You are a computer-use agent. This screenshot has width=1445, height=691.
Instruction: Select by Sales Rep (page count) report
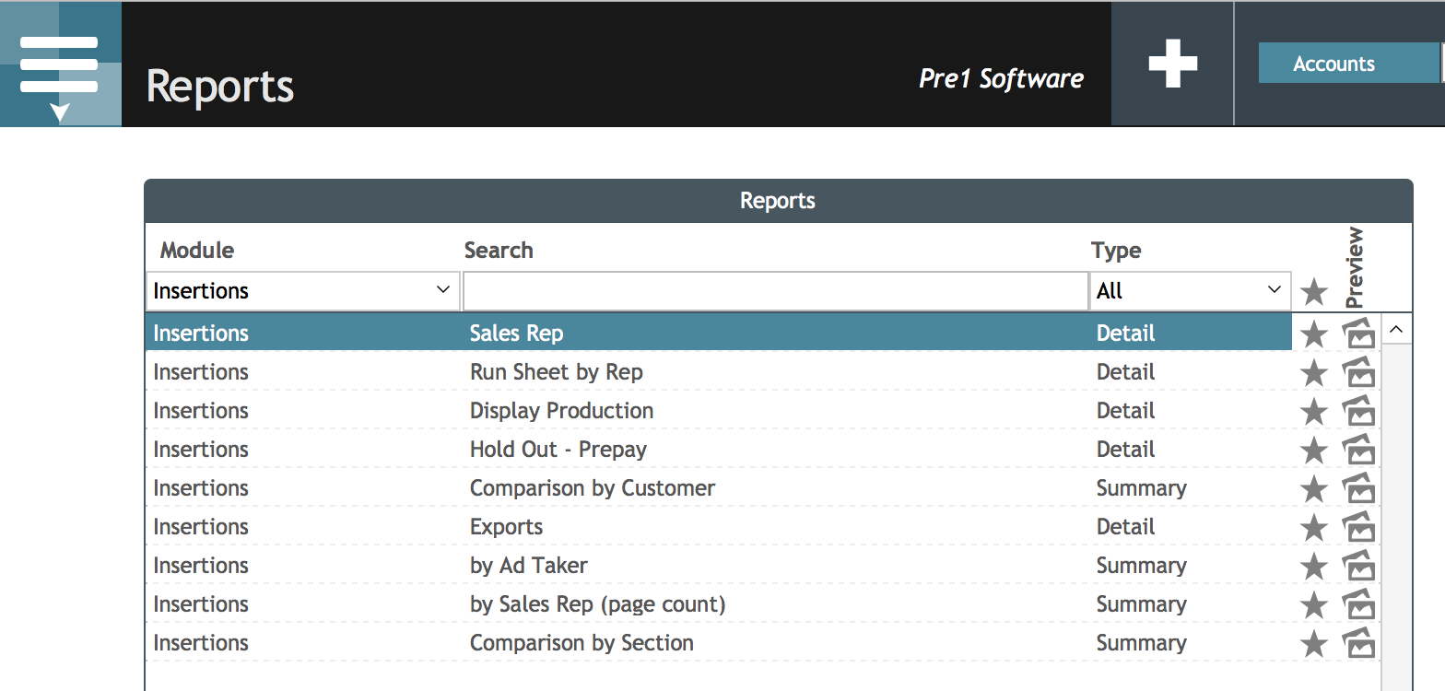coord(598,604)
